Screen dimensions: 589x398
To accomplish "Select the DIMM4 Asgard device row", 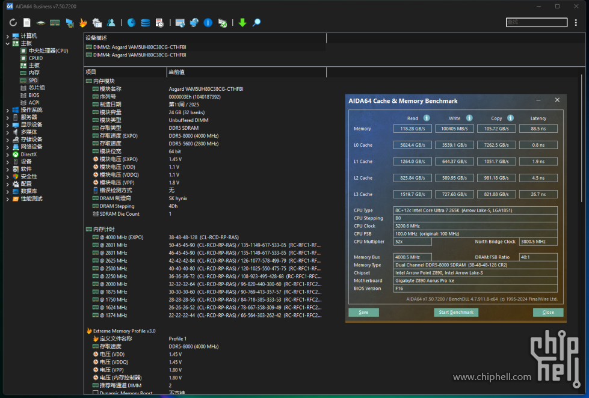I will [x=205, y=55].
